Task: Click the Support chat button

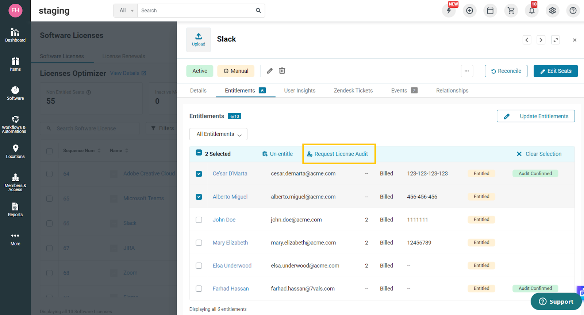Action: click(x=556, y=302)
